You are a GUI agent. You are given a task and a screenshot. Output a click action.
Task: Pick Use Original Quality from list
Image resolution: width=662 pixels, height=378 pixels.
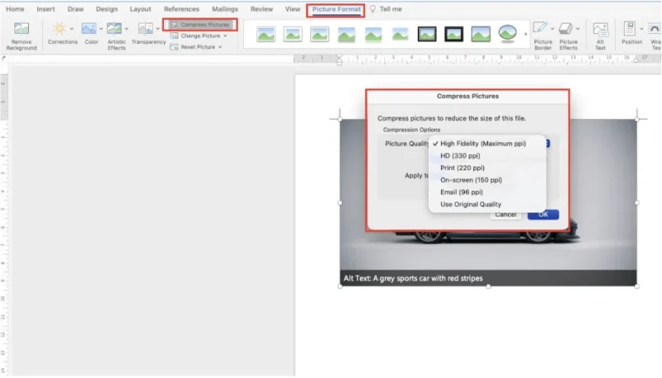[470, 204]
